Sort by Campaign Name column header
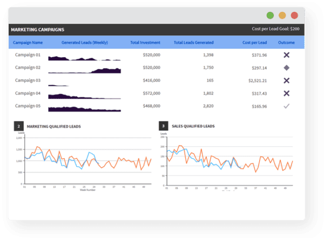This screenshot has height=240, width=324. click(x=28, y=43)
